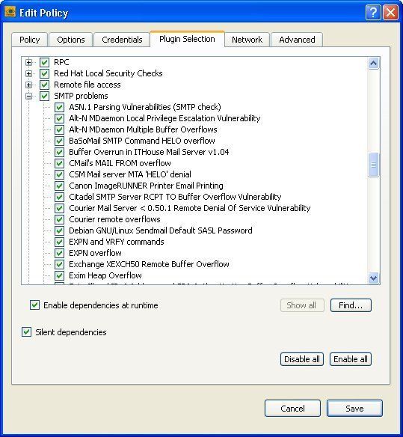Toggle the Silent dependencies checkbox
This screenshot has width=403, height=437.
pyautogui.click(x=26, y=332)
